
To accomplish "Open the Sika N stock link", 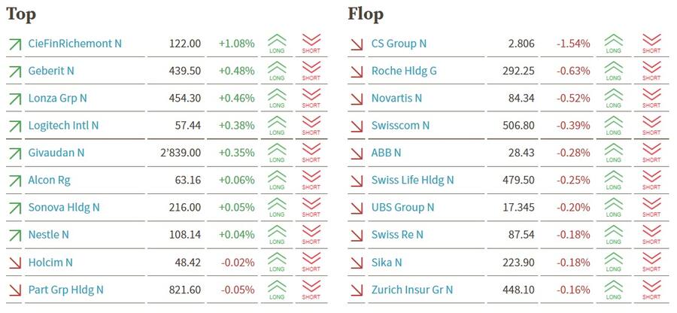I will (387, 263).
